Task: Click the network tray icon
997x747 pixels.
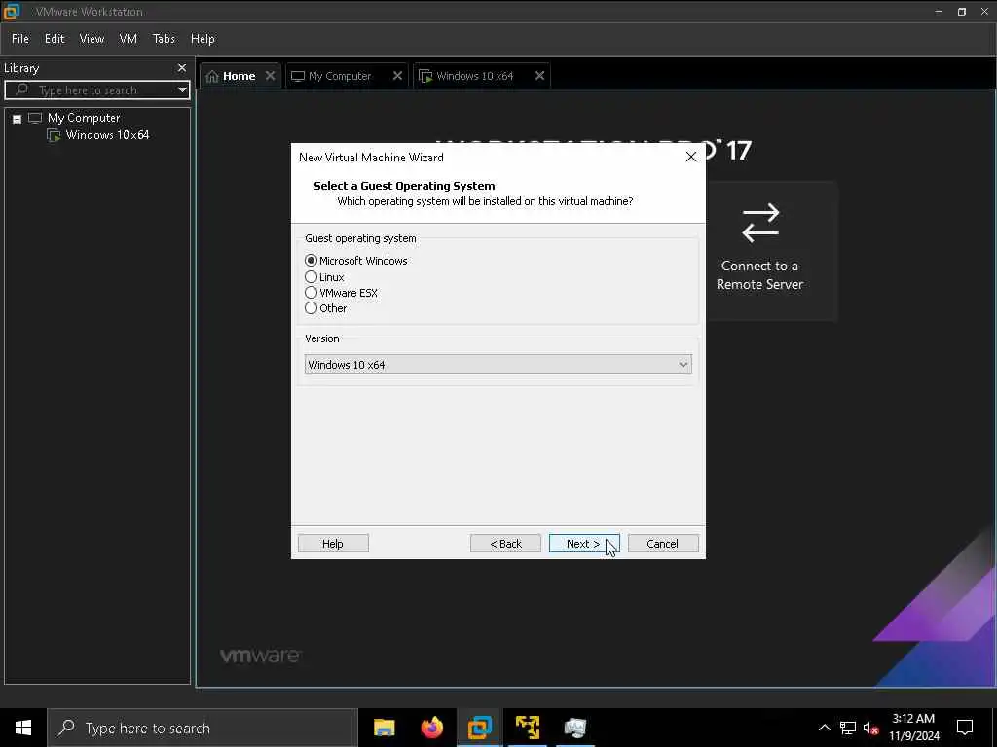Action: point(848,728)
